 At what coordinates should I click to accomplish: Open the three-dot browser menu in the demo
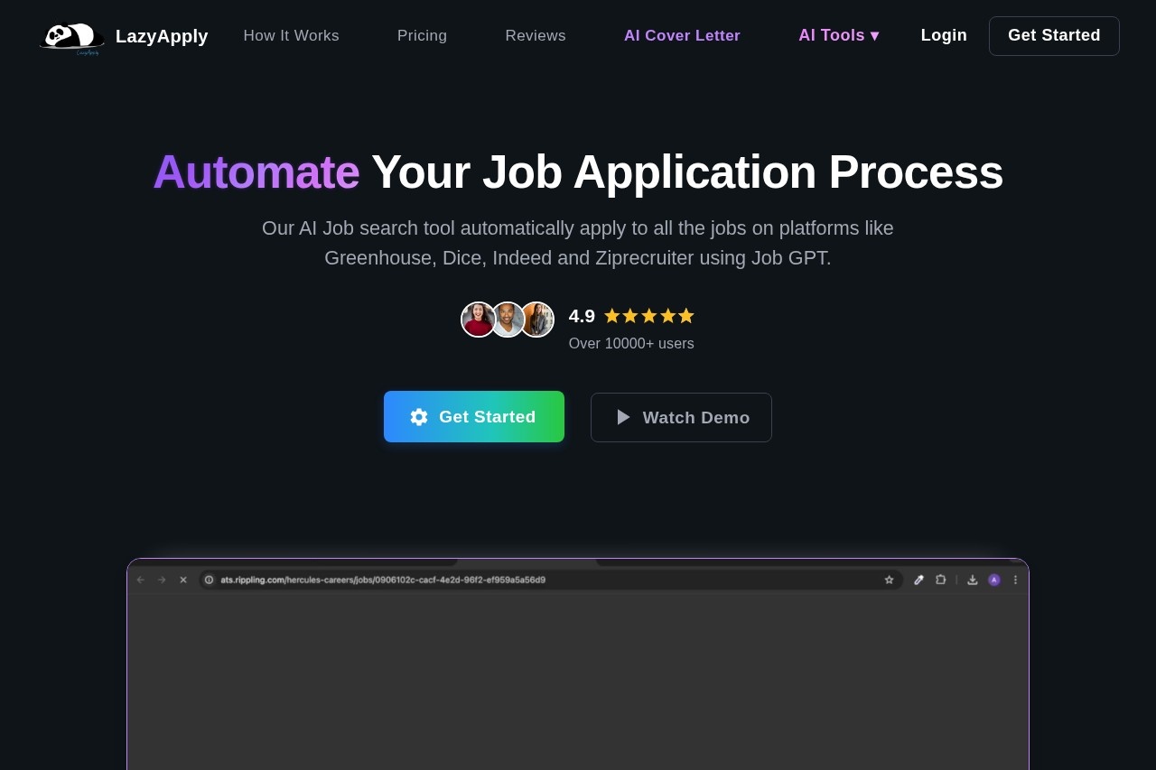(x=1015, y=580)
